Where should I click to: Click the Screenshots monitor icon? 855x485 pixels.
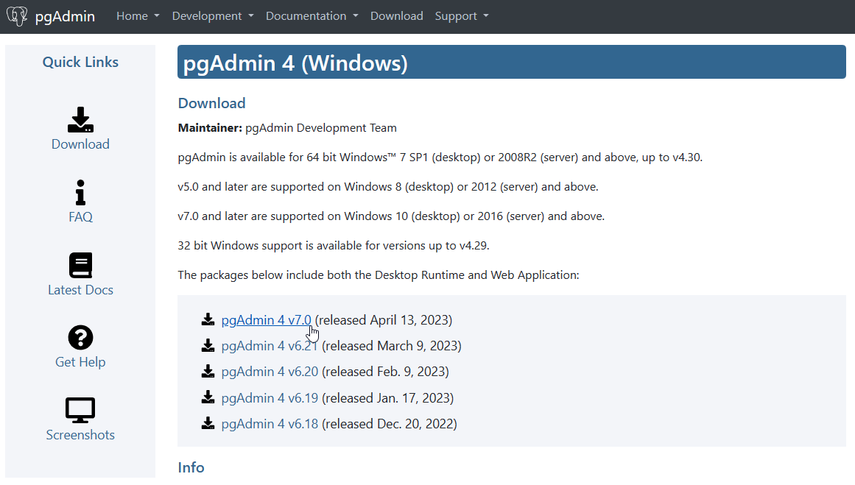coord(80,411)
